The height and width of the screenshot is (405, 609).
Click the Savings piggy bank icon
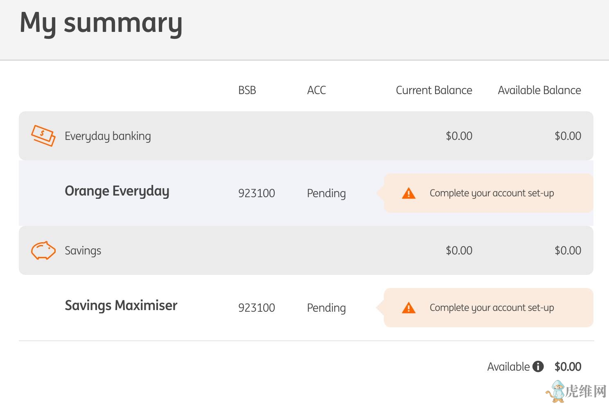click(x=43, y=250)
